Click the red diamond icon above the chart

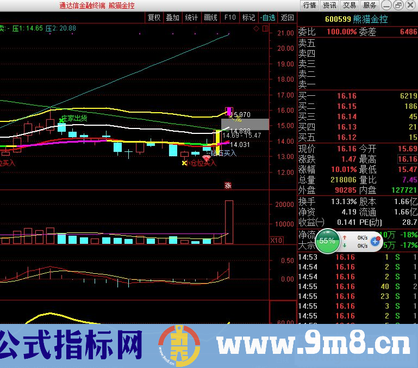256,28
